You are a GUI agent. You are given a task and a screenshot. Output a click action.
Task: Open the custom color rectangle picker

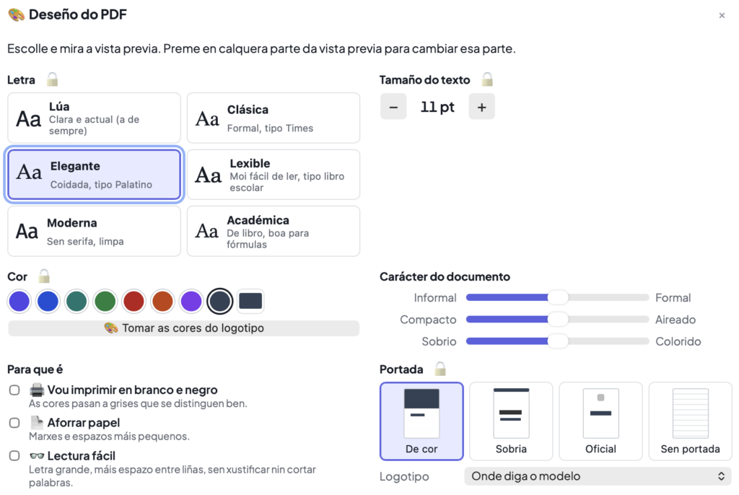[250, 301]
